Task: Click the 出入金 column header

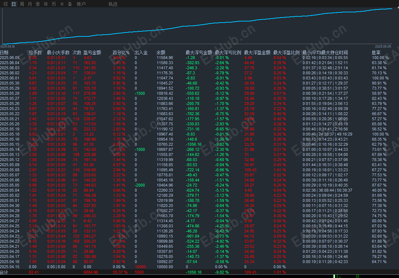Action: click(x=141, y=52)
